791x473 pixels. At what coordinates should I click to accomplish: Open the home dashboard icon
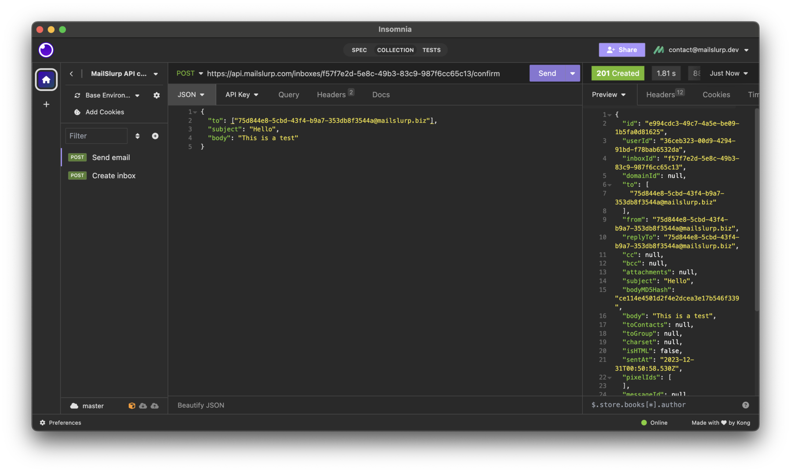[x=46, y=80]
